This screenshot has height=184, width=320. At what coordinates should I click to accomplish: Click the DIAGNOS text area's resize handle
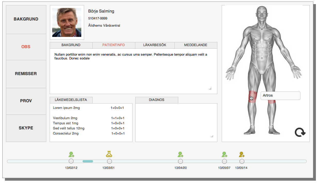(212, 136)
